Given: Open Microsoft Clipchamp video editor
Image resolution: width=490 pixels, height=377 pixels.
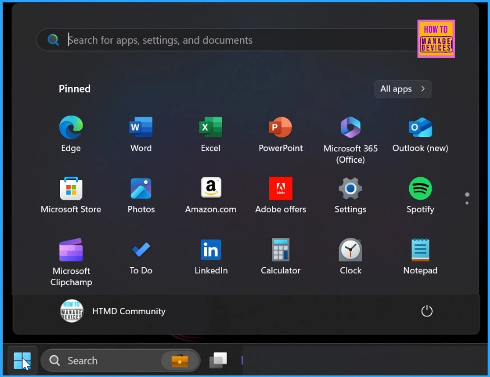Looking at the screenshot, I should [x=71, y=262].
